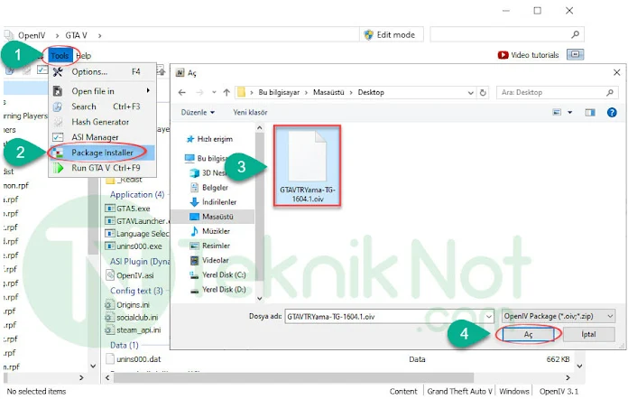Click GTA V breadcrumb segment
Image resolution: width=628 pixels, height=399 pixels.
(76, 35)
